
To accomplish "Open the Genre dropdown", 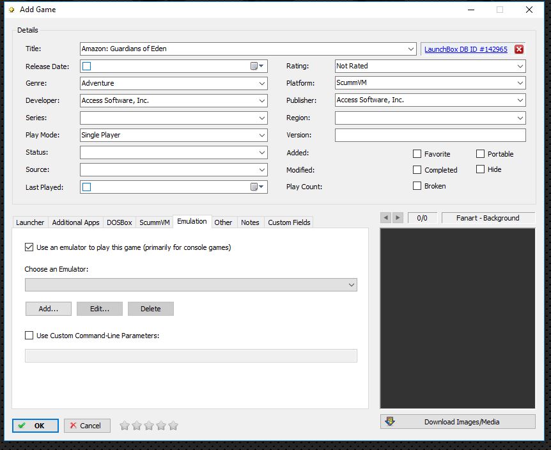I will click(262, 84).
